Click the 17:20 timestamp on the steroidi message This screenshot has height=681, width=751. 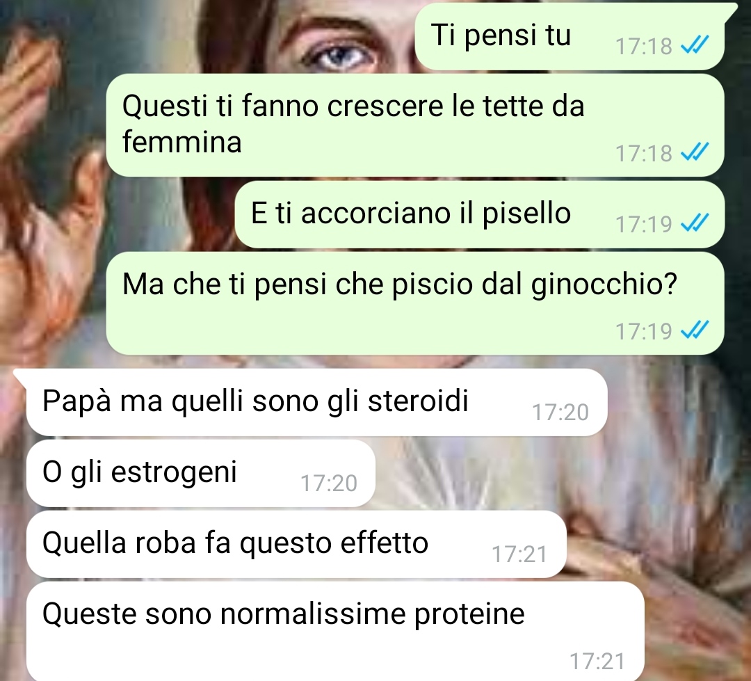pyautogui.click(x=560, y=412)
